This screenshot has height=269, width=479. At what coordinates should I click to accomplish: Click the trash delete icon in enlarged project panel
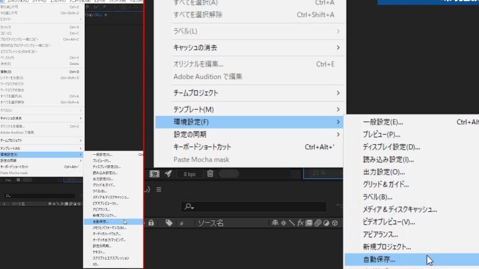tap(210, 173)
